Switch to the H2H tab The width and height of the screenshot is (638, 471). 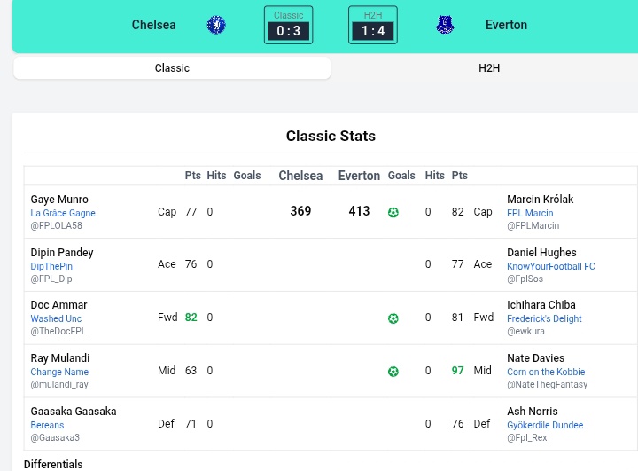(x=489, y=67)
